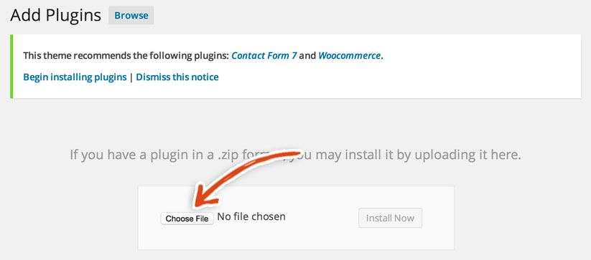Click the tip of the red arrowhead
Screen dimensions: 591x260
pos(195,206)
